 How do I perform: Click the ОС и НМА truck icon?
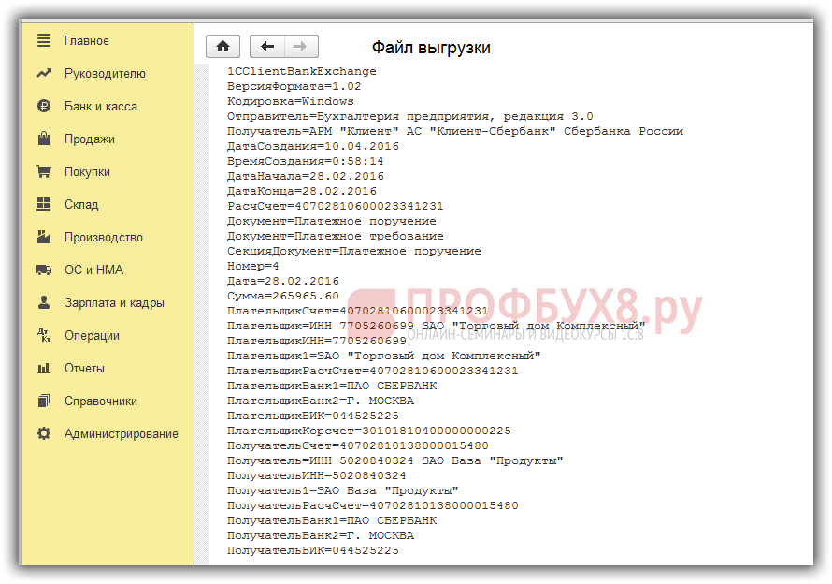(x=44, y=270)
